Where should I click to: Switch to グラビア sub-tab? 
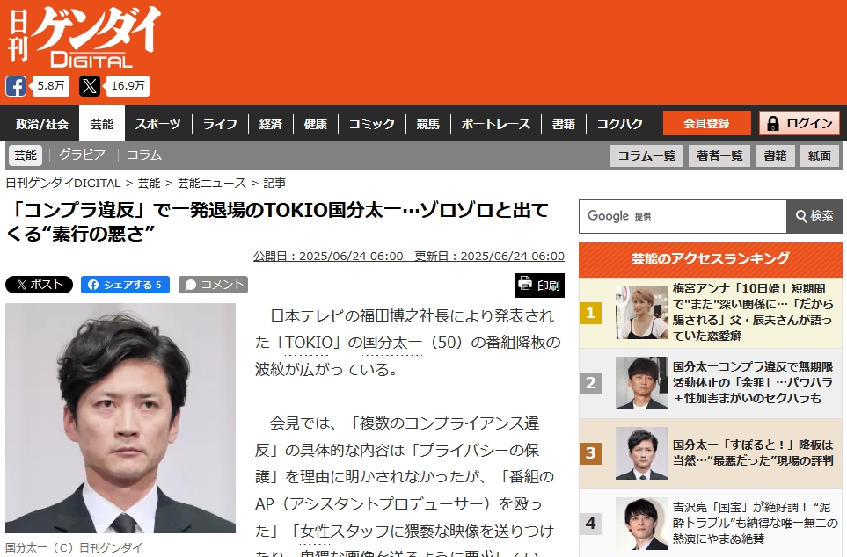(x=82, y=156)
